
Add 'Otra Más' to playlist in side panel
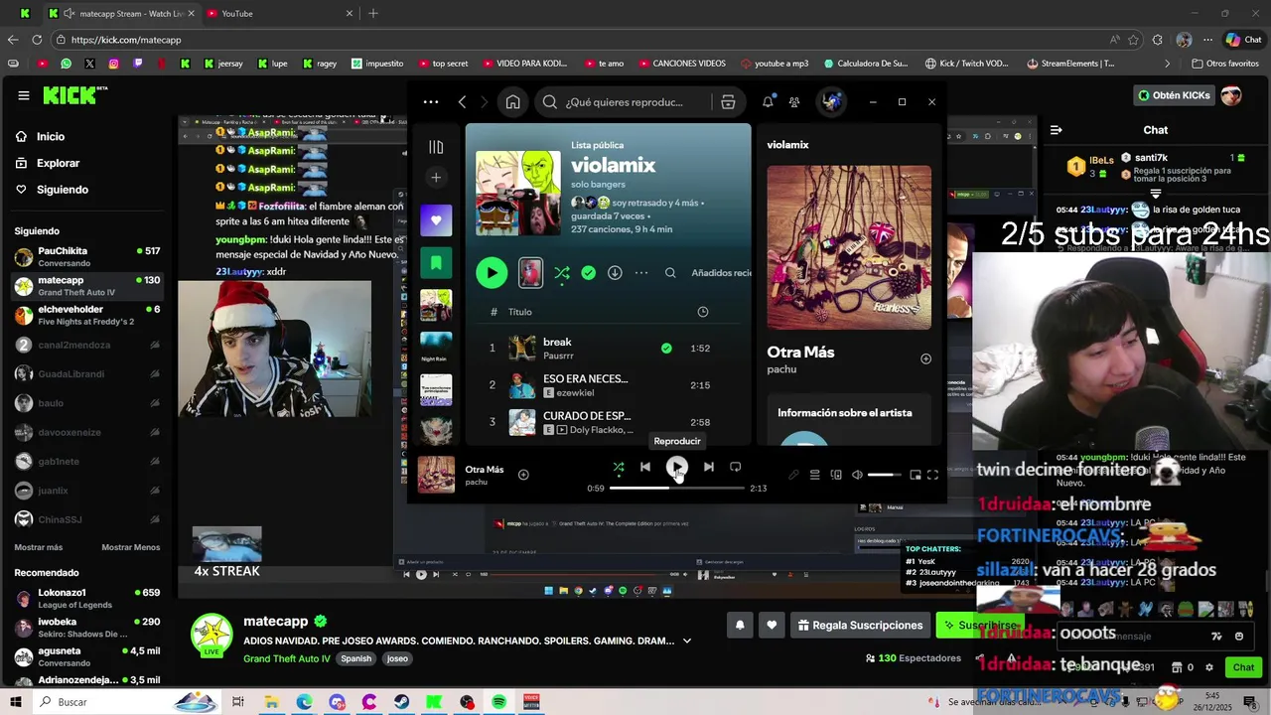(925, 358)
